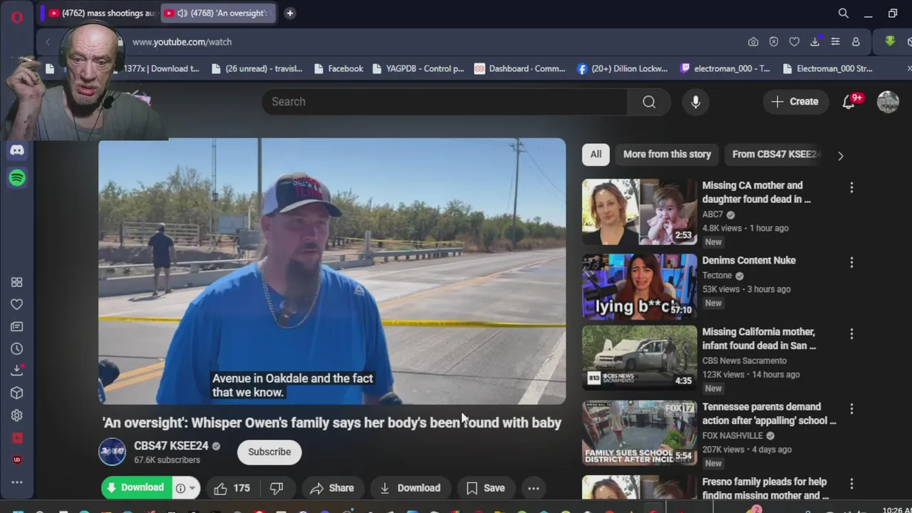Open Tennessee parents FOX thumbnail
This screenshot has height=513, width=912.
click(640, 432)
